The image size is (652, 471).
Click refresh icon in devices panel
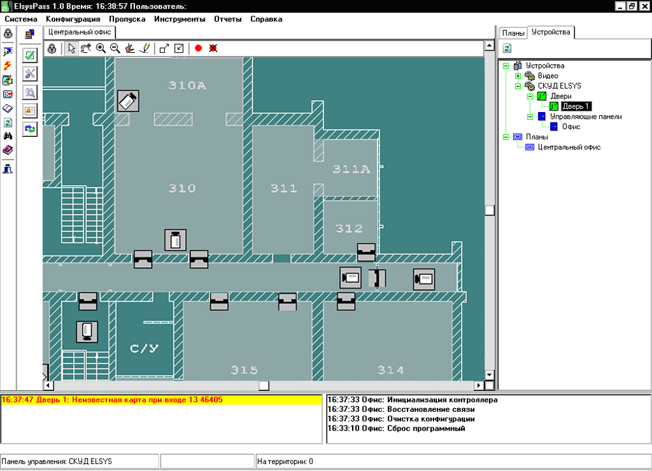click(507, 48)
